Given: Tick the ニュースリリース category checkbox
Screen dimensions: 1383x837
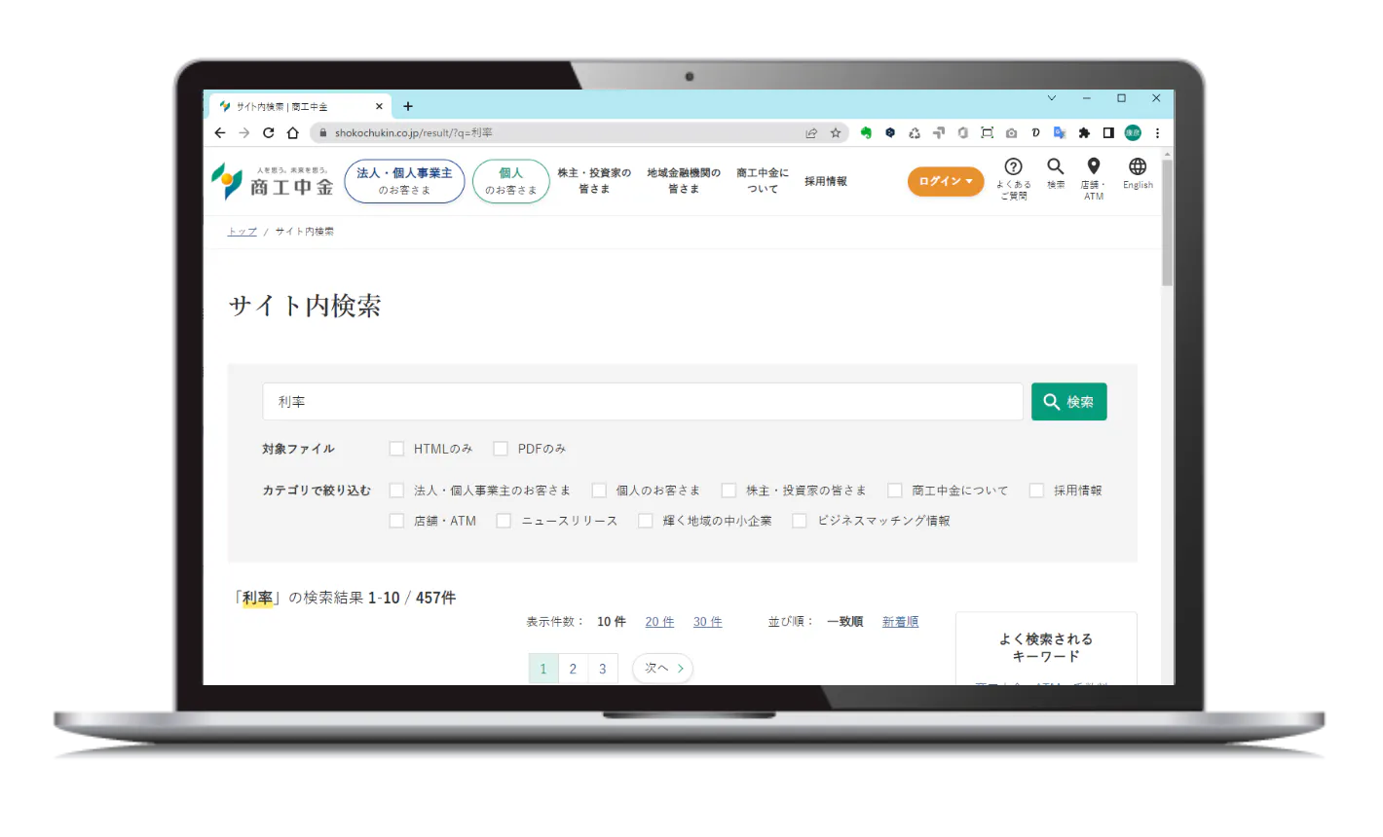Looking at the screenshot, I should (504, 521).
